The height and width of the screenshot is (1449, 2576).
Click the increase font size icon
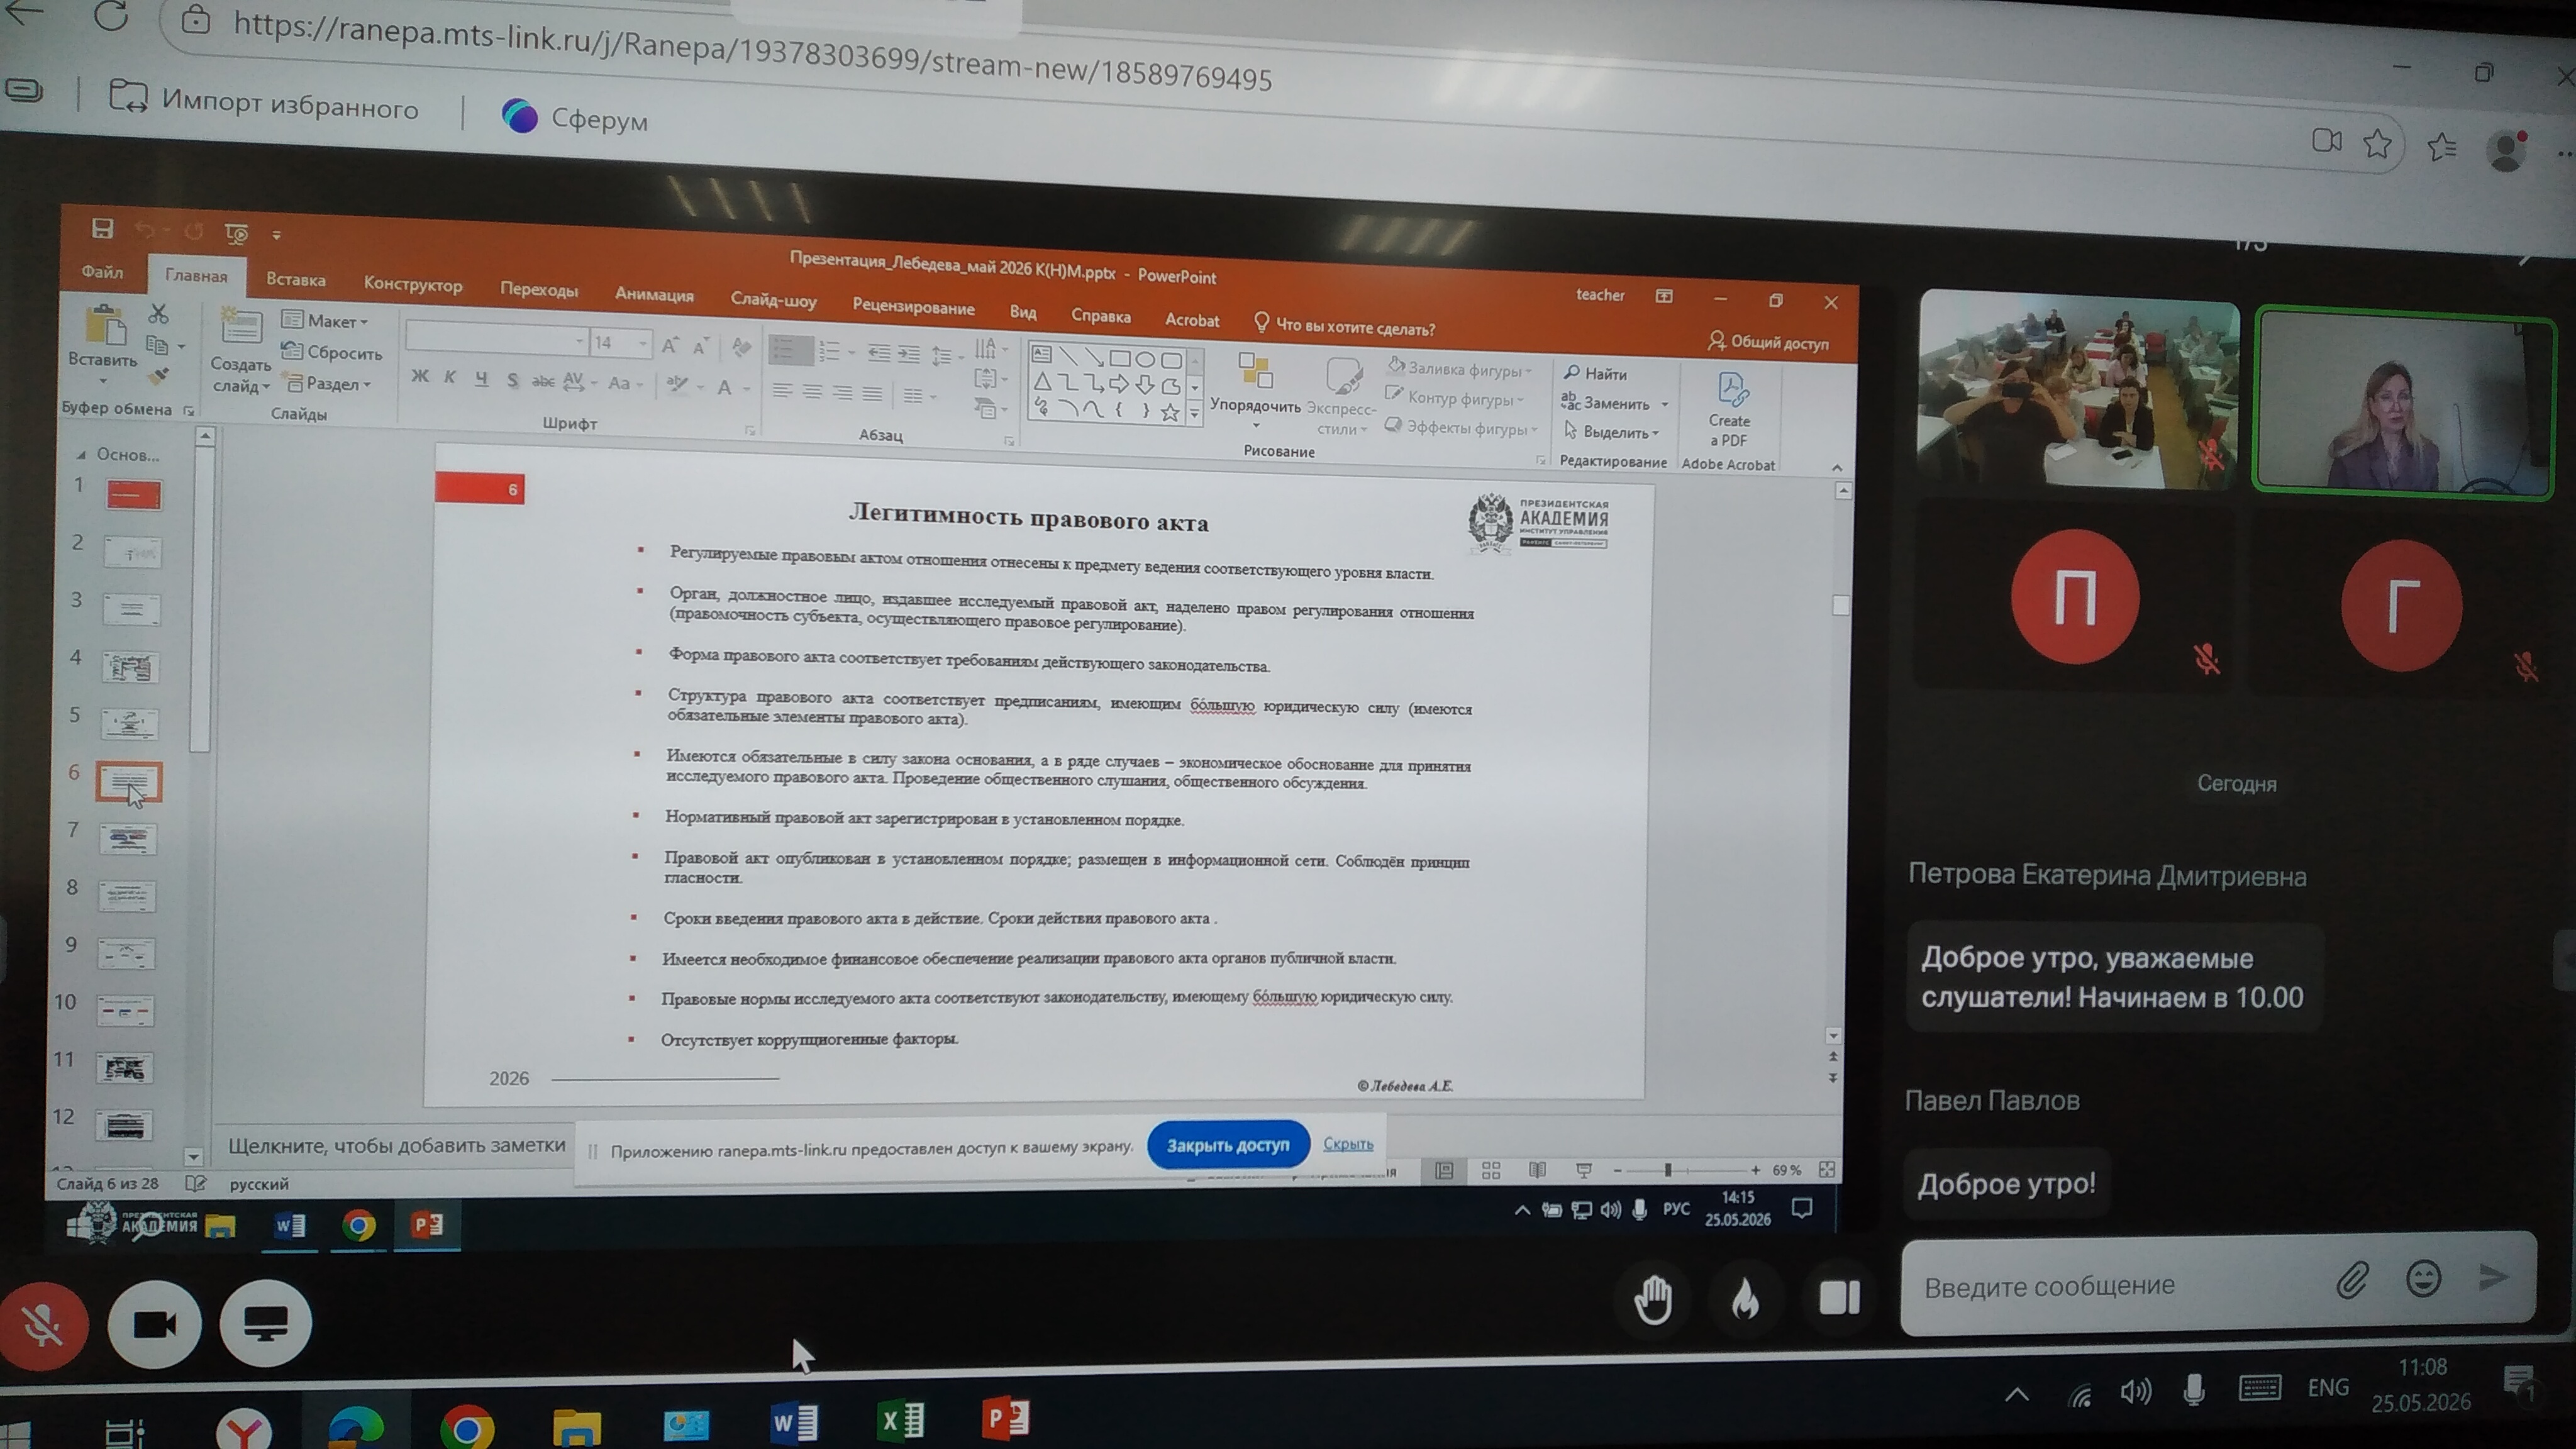(670, 346)
